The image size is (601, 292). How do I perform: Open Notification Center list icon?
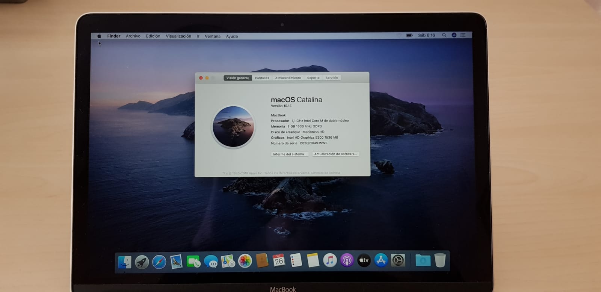463,35
